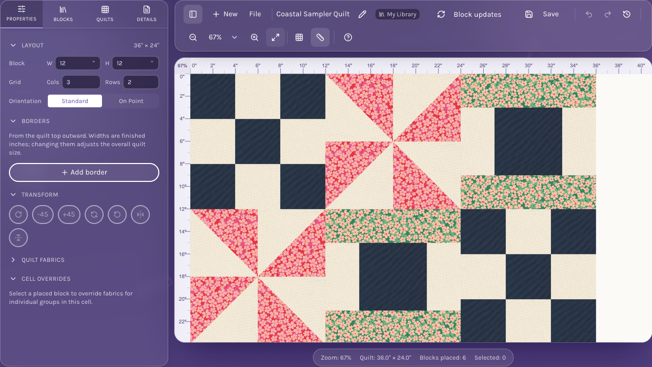
Task: Switch to the Details tab
Action: click(147, 14)
